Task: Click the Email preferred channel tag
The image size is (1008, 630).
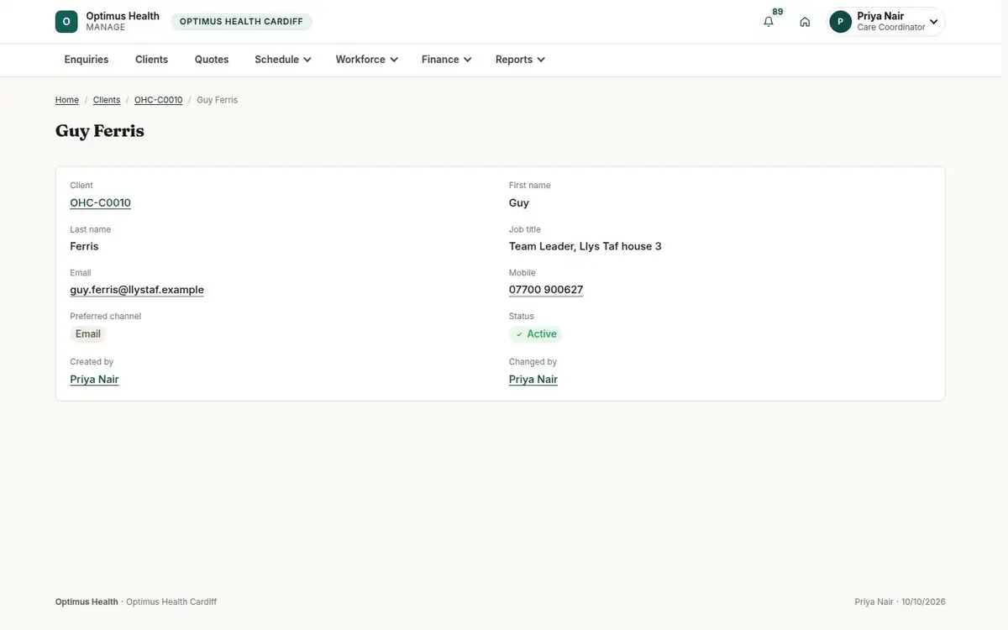Action: (88, 334)
